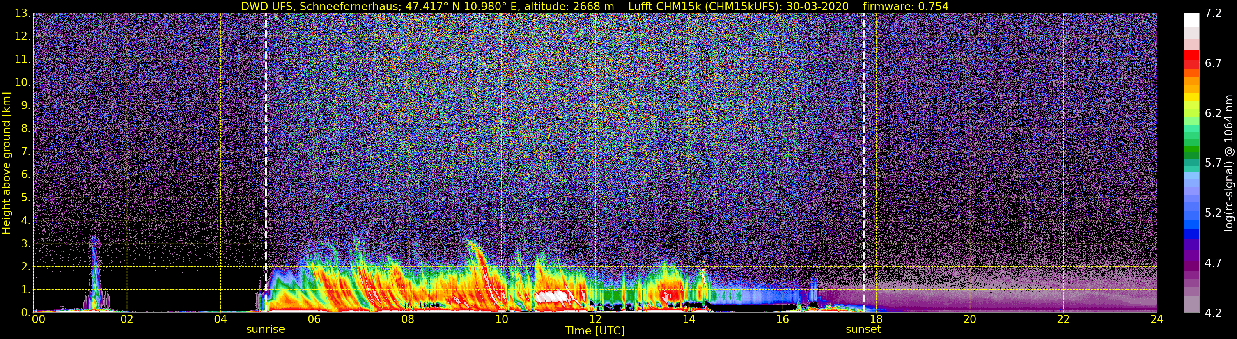
Task: Pick the white top of the colorbar
Action: [x=1191, y=20]
